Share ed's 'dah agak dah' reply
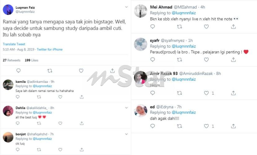The width and height of the screenshot is (257, 155). coord(233,126)
